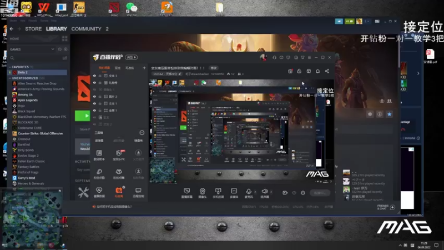Add a 多媒体 multimedia source

[234, 193]
